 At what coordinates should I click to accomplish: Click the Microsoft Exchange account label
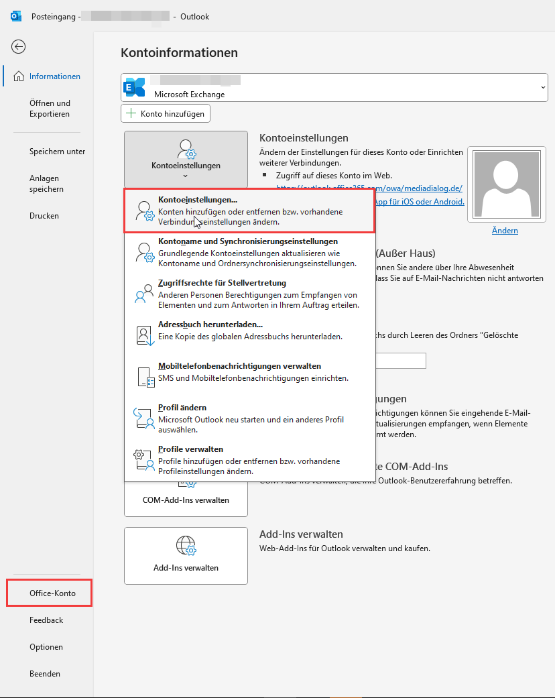189,95
